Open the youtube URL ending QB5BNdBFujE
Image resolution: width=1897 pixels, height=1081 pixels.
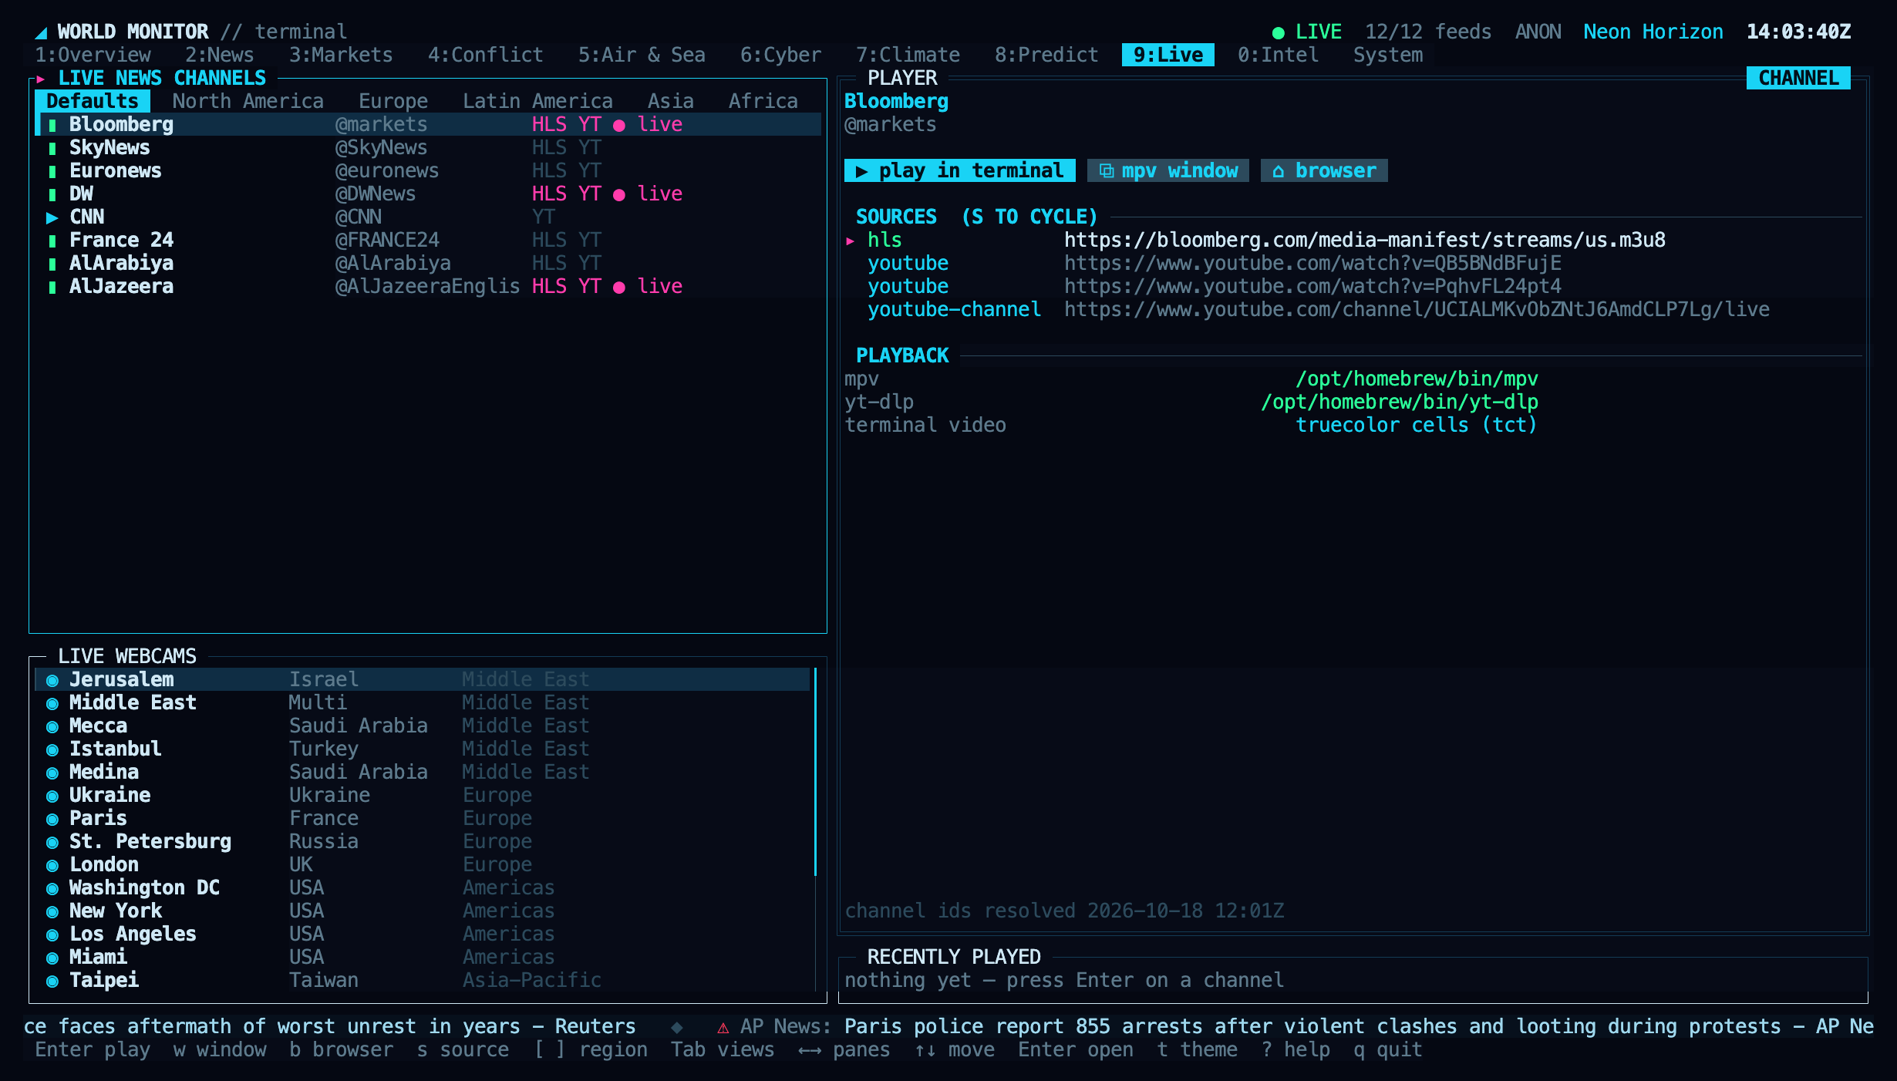[1312, 263]
